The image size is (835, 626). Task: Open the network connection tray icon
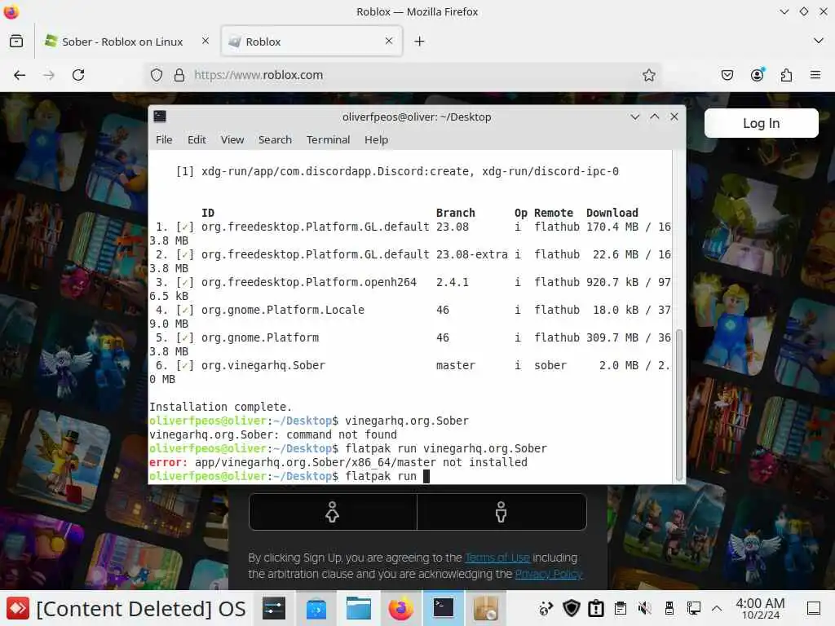tap(694, 608)
